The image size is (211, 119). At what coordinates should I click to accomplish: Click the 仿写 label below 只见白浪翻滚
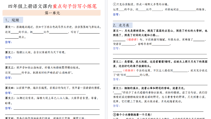click(x=116, y=14)
